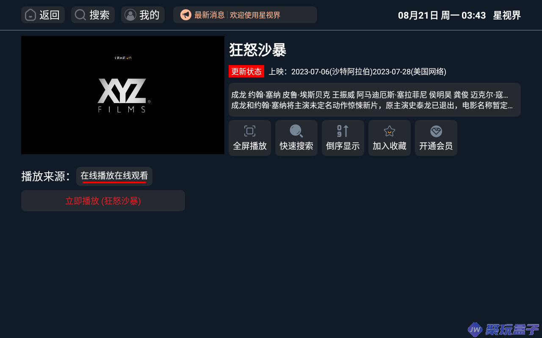The width and height of the screenshot is (542, 338).
Task: Click the 全屏播放 label
Action: (x=250, y=146)
